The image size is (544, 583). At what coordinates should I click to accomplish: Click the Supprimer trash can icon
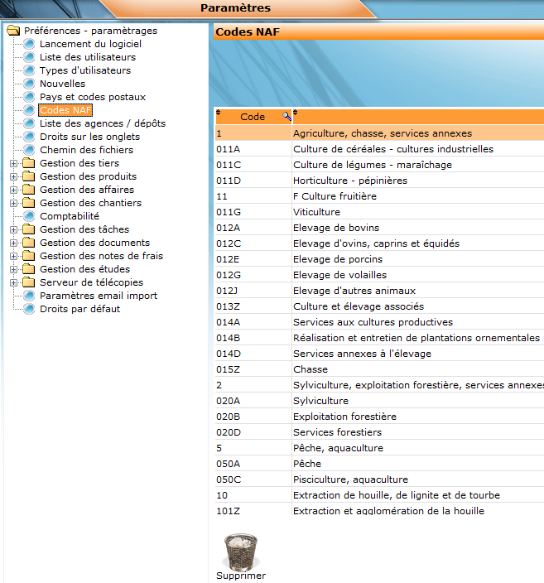click(241, 552)
